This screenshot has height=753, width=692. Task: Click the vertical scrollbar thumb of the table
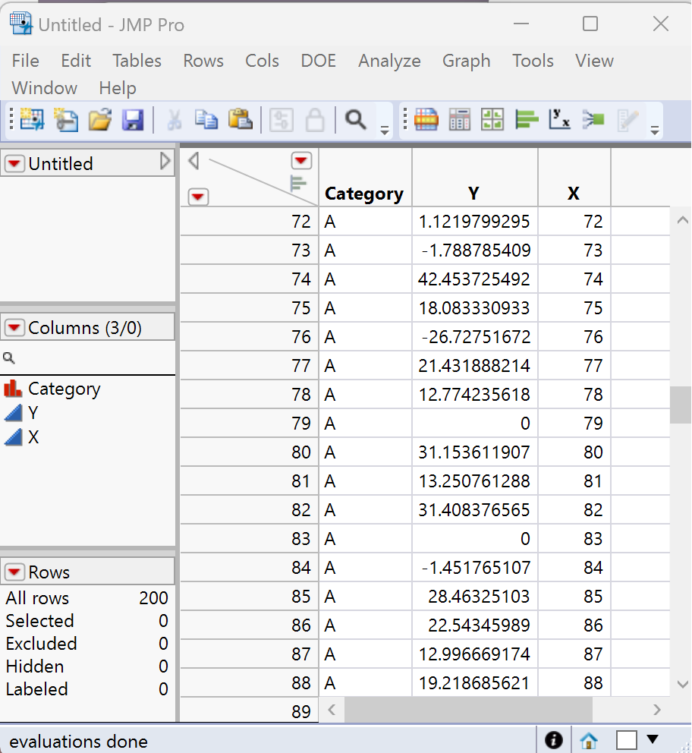click(681, 404)
